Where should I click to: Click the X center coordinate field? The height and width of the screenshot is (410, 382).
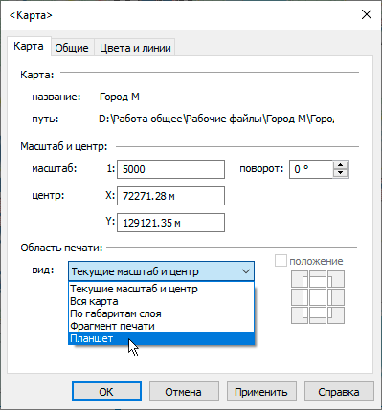coord(170,196)
